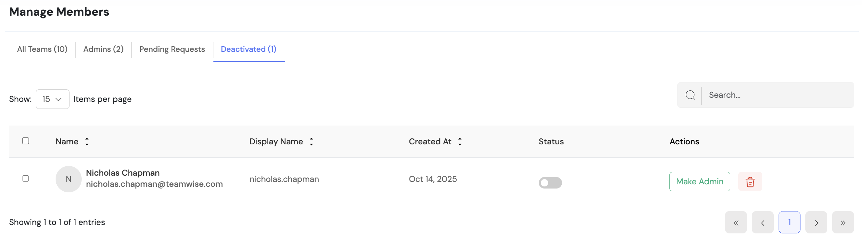Go to first page double-chevron
The height and width of the screenshot is (240, 862).
click(736, 223)
